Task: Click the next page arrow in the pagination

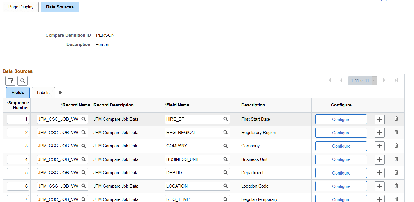Action: [384, 80]
